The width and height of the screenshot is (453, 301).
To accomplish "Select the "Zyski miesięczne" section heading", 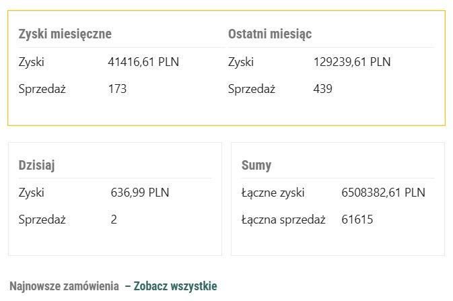I will pyautogui.click(x=65, y=34).
